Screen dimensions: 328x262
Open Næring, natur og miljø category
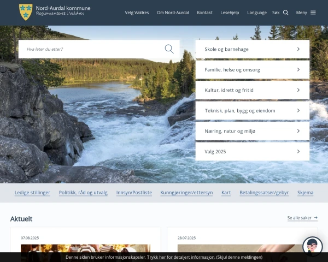pyautogui.click(x=252, y=131)
